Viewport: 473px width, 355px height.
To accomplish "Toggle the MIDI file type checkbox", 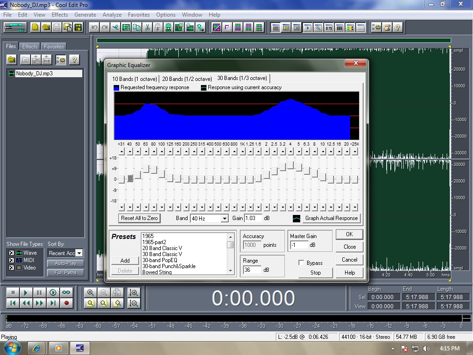I will (12, 260).
